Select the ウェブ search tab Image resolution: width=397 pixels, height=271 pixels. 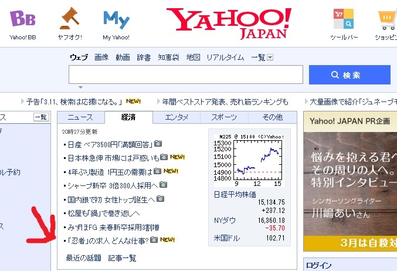[x=79, y=57]
